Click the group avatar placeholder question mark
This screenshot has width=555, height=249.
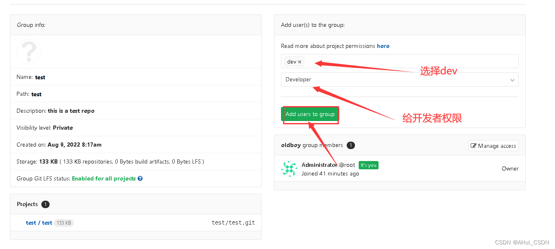(x=29, y=52)
